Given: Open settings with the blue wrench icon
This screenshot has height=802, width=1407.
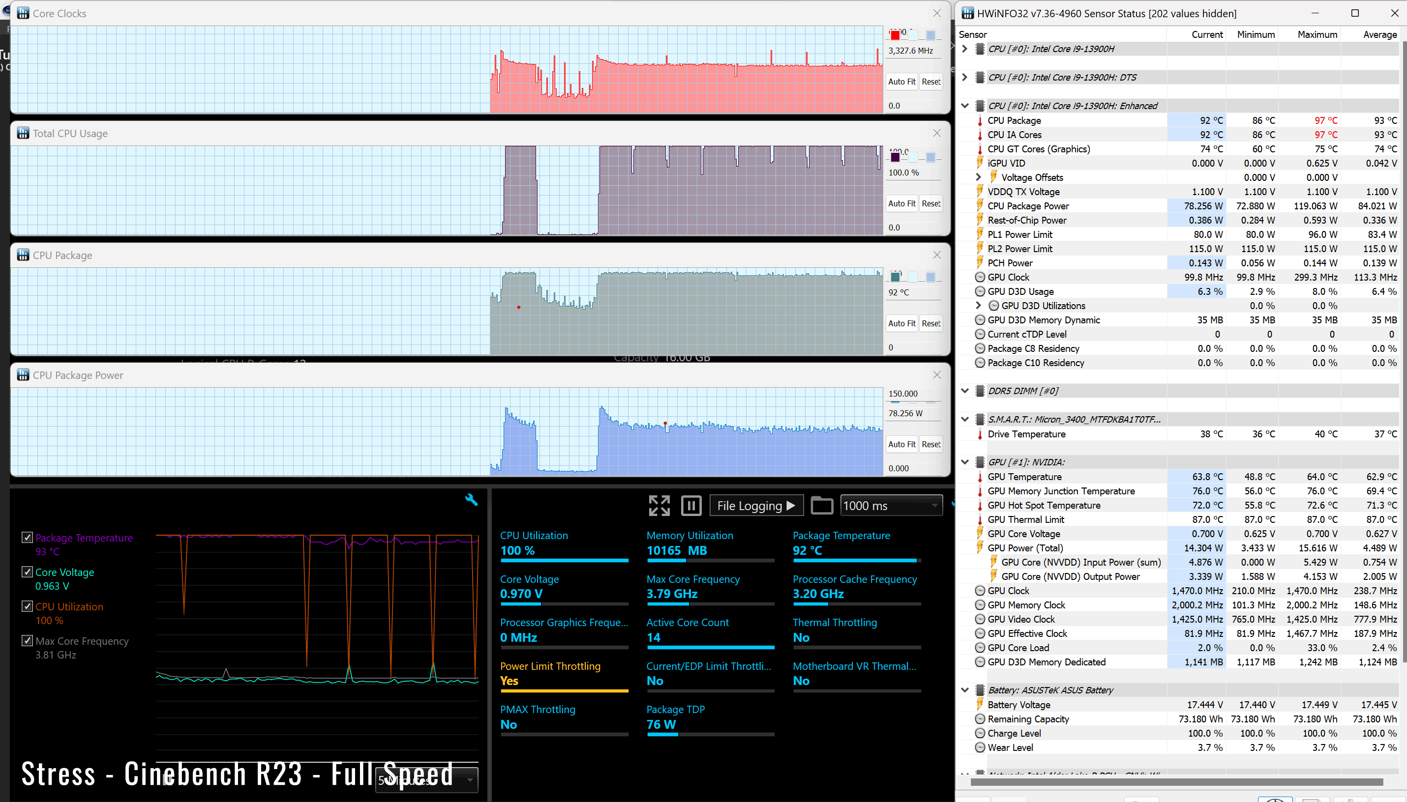Looking at the screenshot, I should pyautogui.click(x=471, y=500).
